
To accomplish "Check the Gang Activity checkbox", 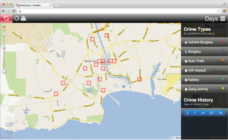I will [186, 89].
